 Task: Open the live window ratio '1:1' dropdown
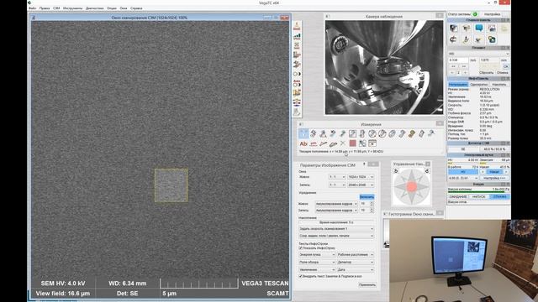tap(337, 177)
